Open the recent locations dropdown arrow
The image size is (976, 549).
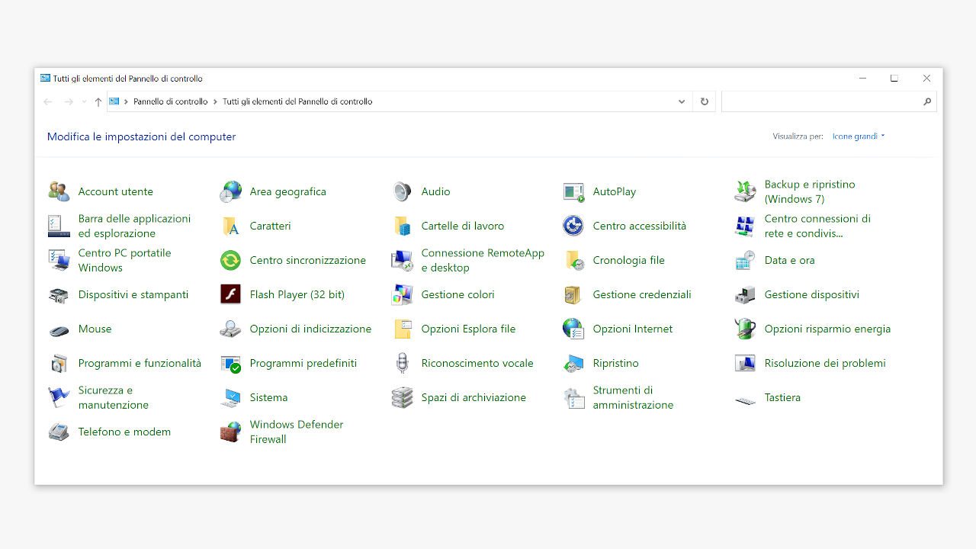84,101
